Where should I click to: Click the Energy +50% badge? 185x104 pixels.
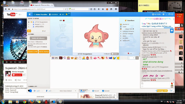click(x=162, y=91)
